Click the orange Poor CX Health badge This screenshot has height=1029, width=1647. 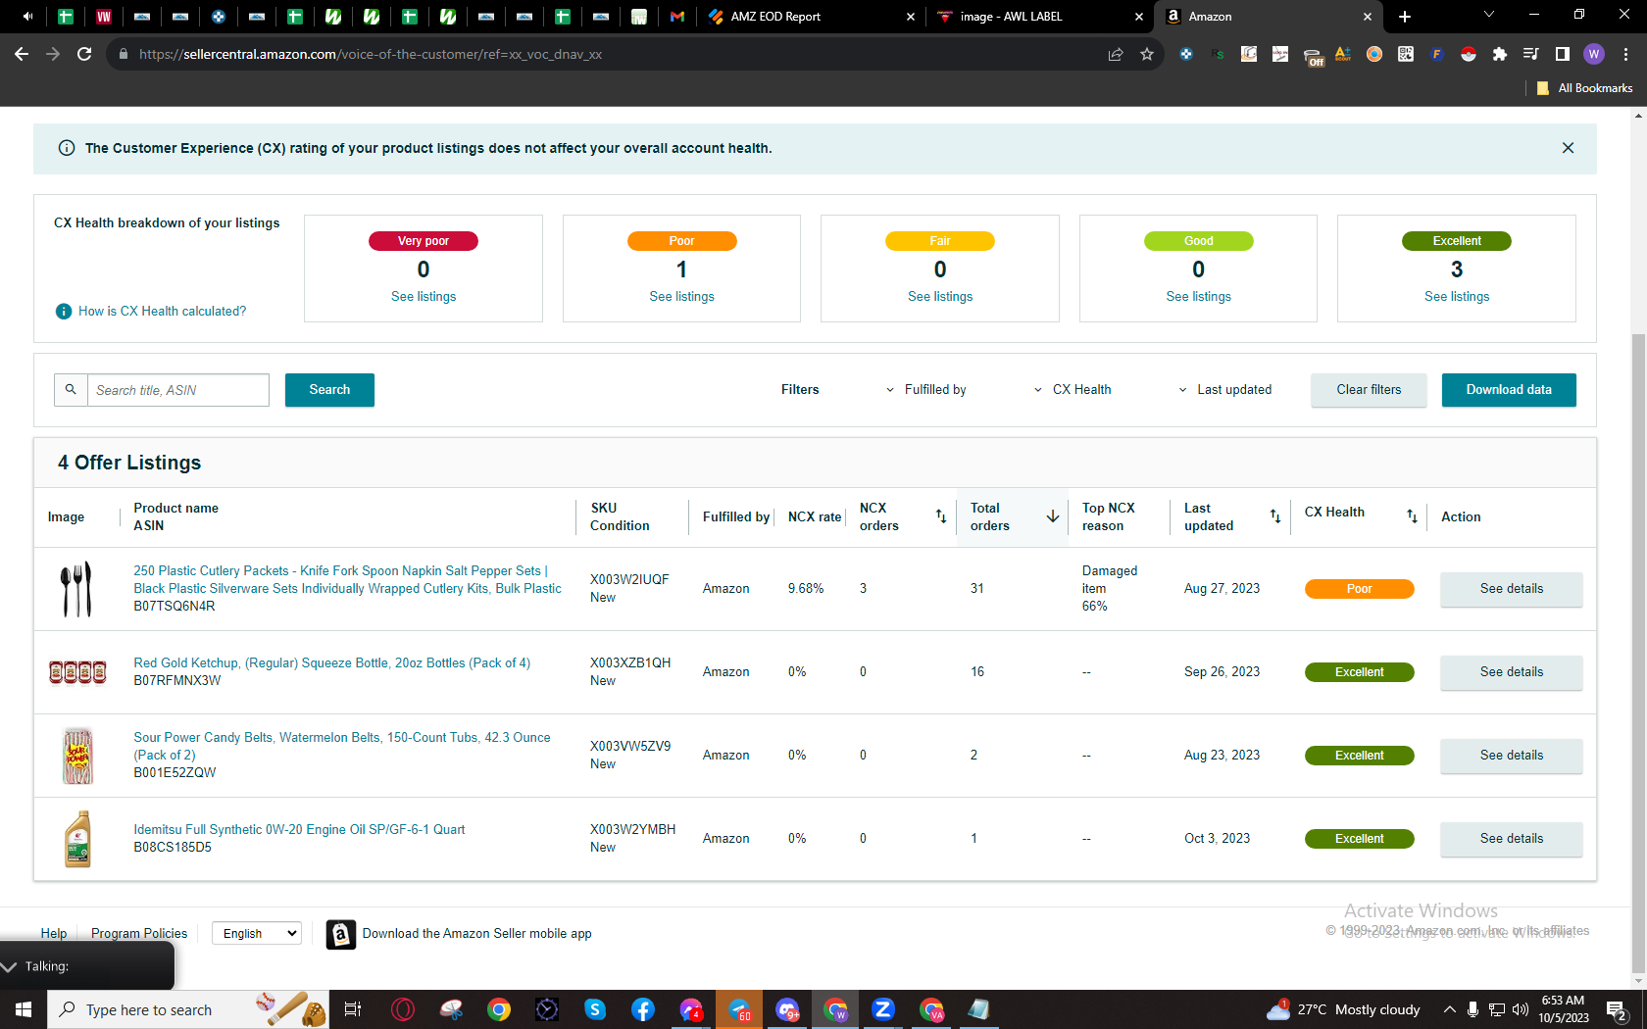1359,589
